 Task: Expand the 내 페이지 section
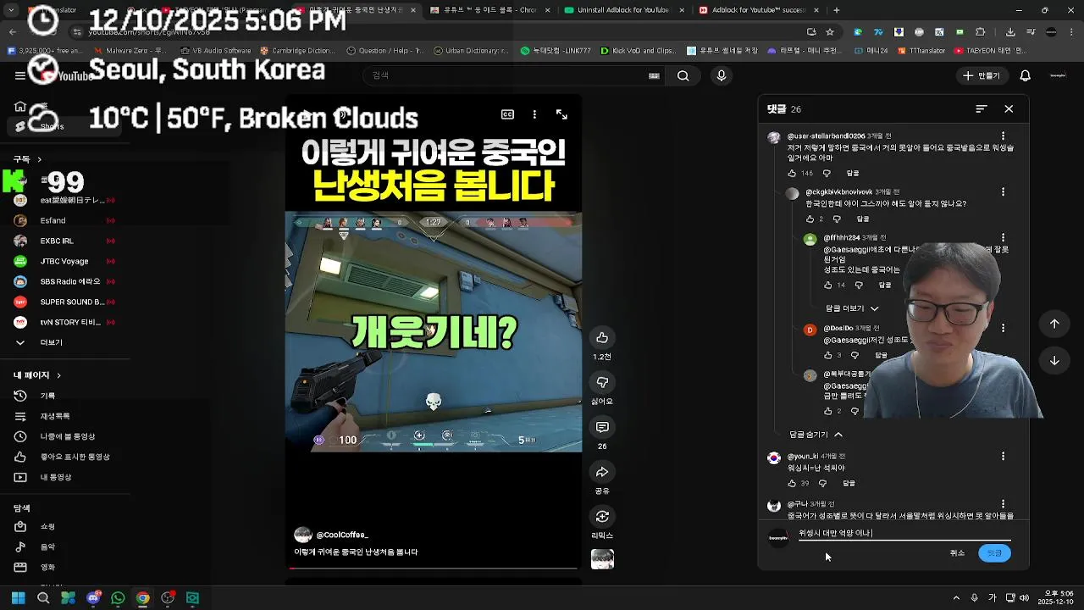click(37, 375)
